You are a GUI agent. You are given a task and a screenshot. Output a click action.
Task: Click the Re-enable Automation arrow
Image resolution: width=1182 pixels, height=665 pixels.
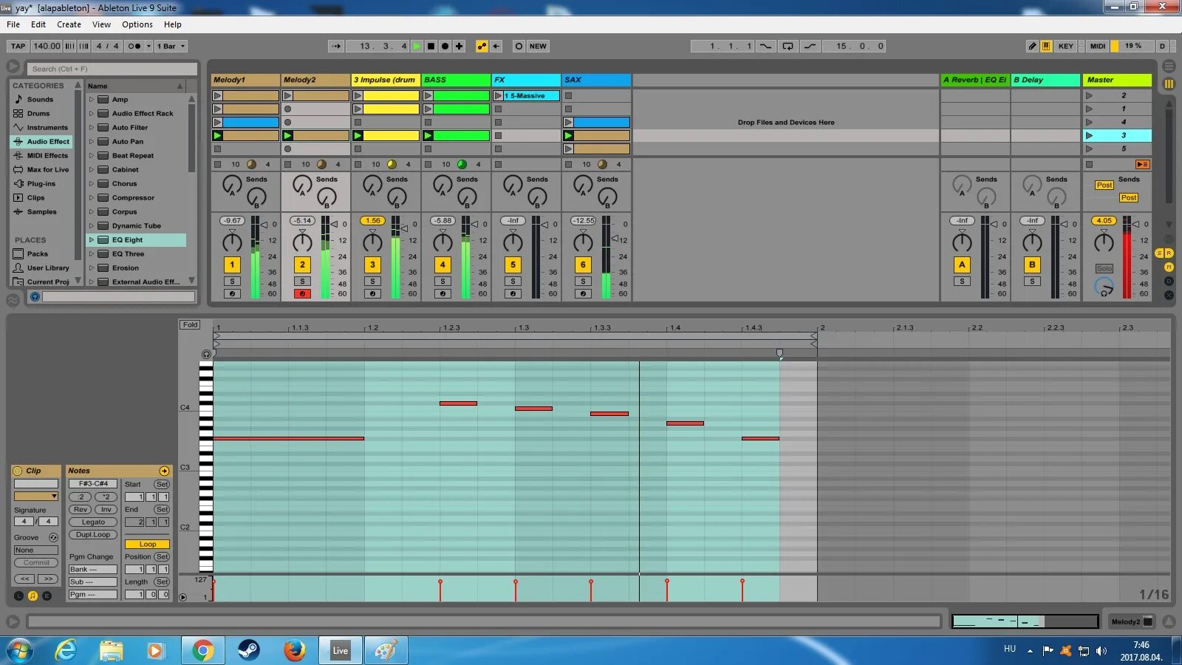click(496, 46)
